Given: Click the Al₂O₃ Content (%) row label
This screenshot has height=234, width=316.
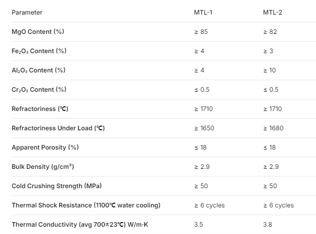Looking at the screenshot, I should 39,70.
